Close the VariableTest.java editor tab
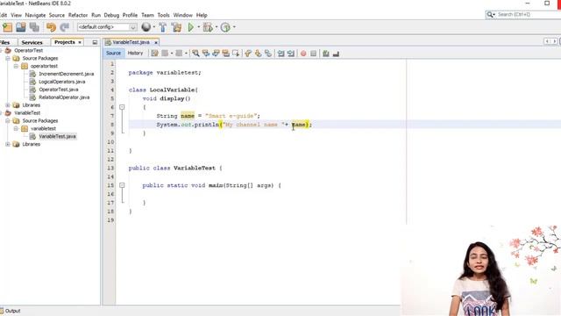This screenshot has height=316, width=561. tap(156, 42)
